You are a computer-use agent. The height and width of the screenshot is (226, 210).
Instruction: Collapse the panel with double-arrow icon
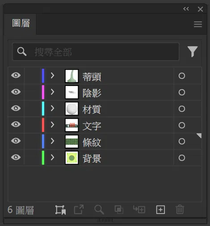point(186,9)
